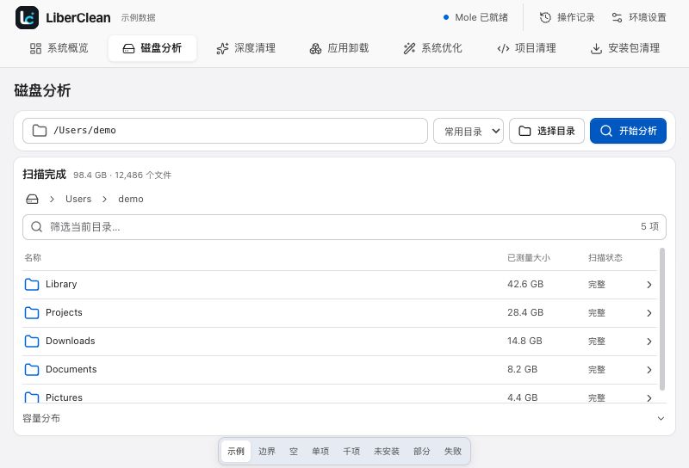Open 安装包清理 tab
689x468 pixels.
[625, 48]
